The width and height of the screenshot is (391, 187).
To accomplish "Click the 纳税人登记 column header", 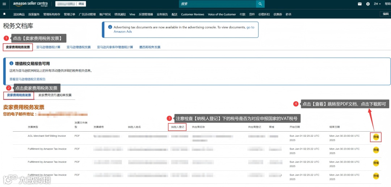I will pos(177,127).
